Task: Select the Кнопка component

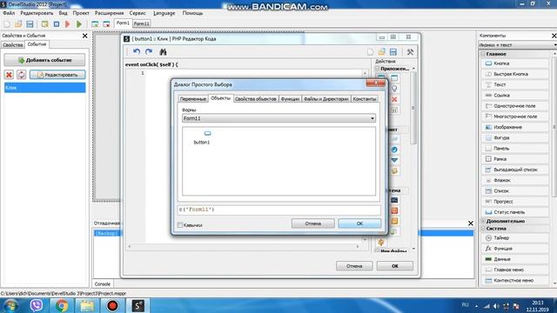Action: [515, 63]
